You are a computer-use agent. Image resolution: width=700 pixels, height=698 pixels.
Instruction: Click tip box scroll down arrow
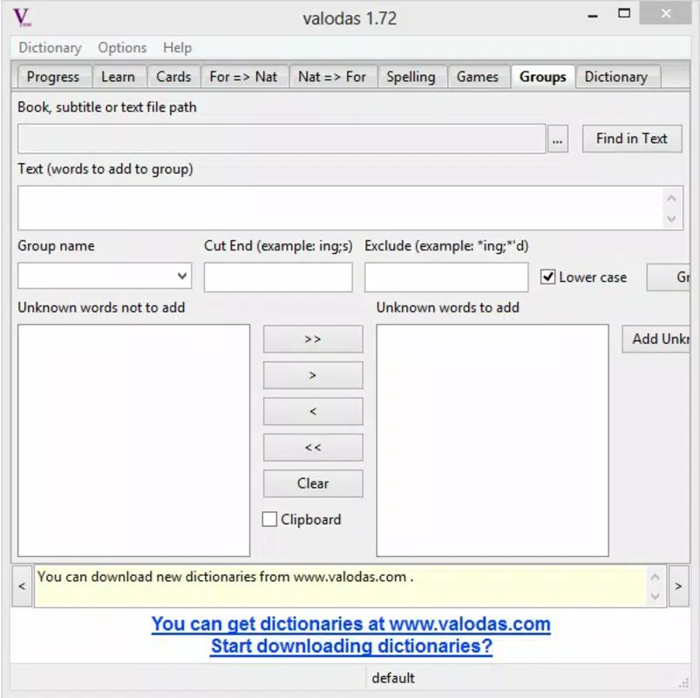pos(655,596)
